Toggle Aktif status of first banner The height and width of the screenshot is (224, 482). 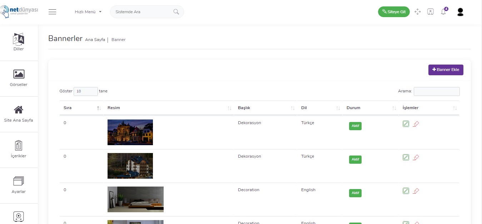coord(355,126)
